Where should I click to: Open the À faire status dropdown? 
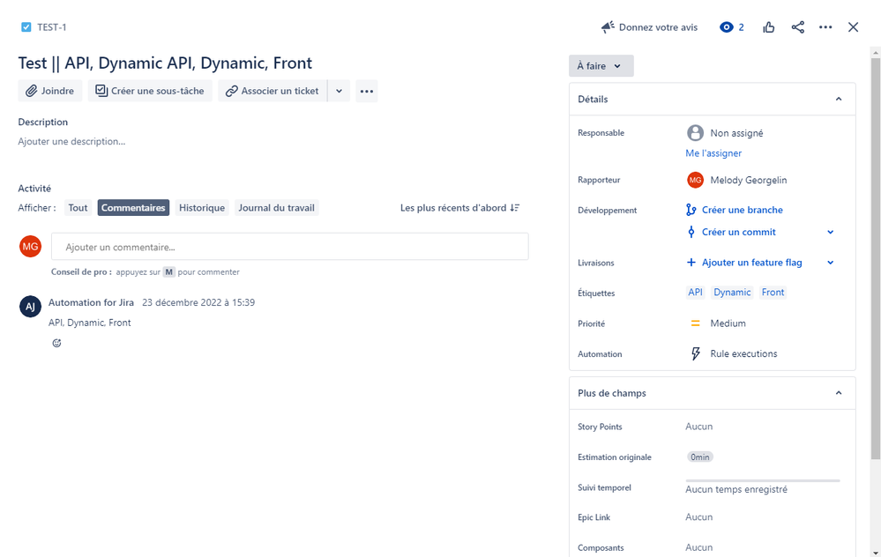tap(601, 66)
